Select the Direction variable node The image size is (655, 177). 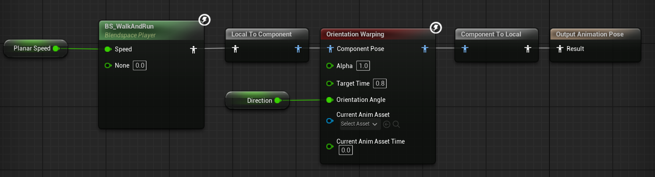[257, 101]
